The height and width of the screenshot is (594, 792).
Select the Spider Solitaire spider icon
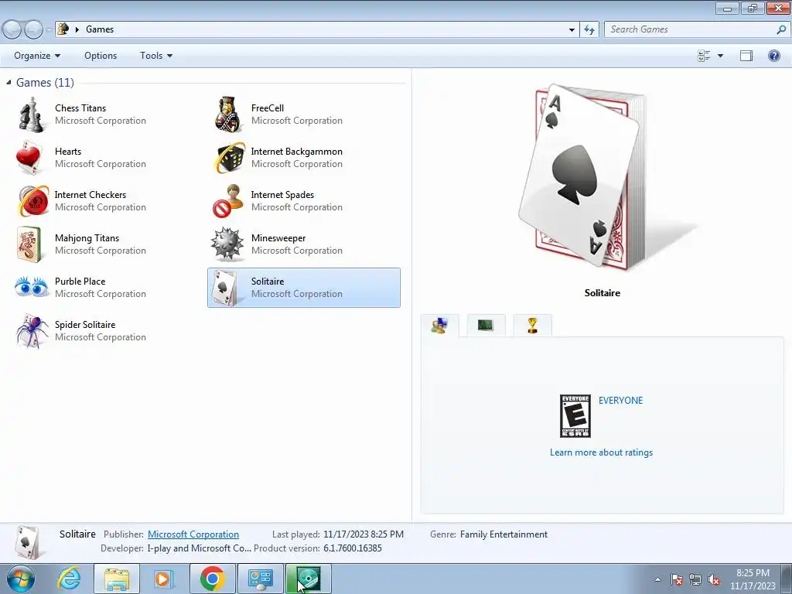pos(31,331)
